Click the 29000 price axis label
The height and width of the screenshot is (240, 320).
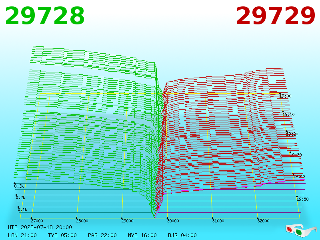pos(127,221)
